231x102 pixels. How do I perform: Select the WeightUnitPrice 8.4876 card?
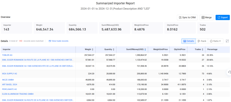pyautogui.click(x=147, y=28)
